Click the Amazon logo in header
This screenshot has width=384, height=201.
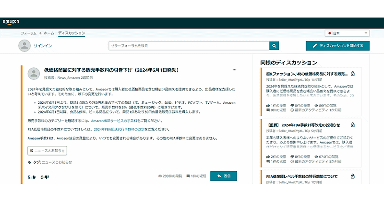pyautogui.click(x=11, y=22)
